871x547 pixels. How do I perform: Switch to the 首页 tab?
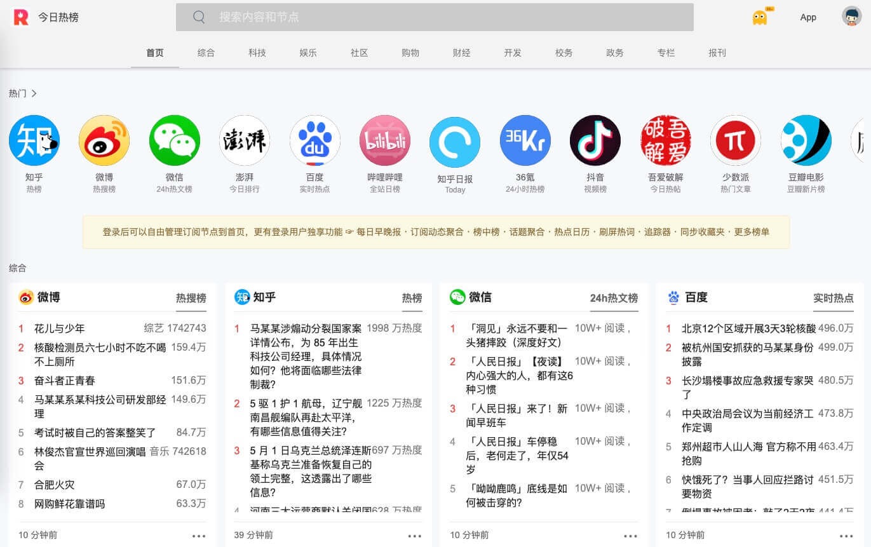pos(155,53)
